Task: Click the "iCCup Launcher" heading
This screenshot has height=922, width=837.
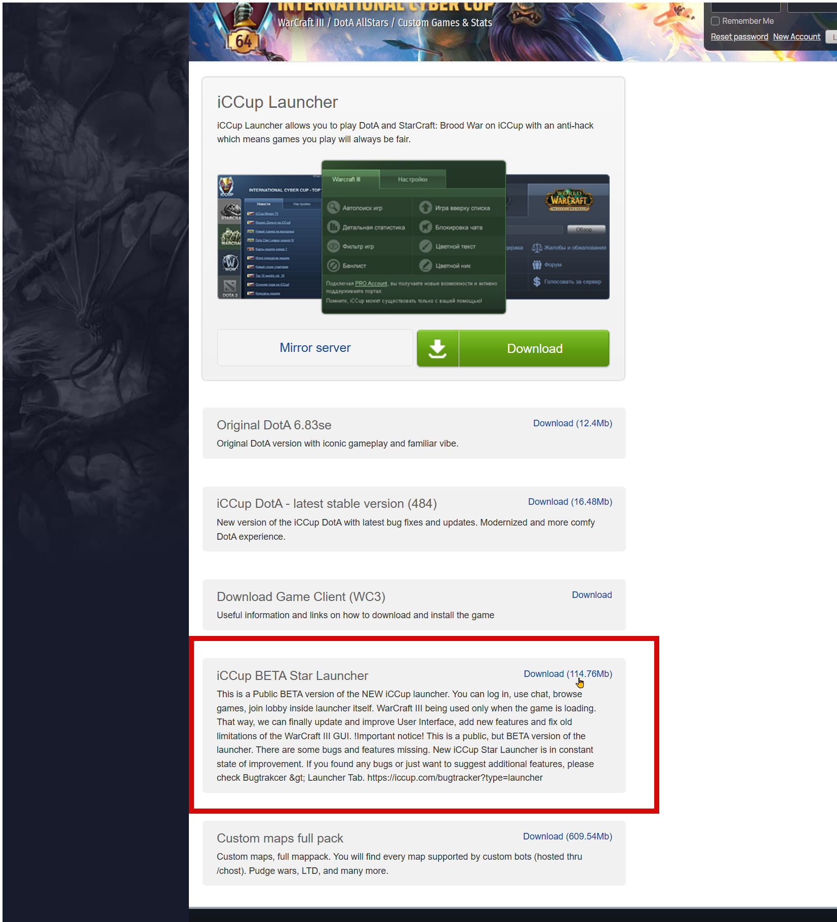Action: point(277,102)
